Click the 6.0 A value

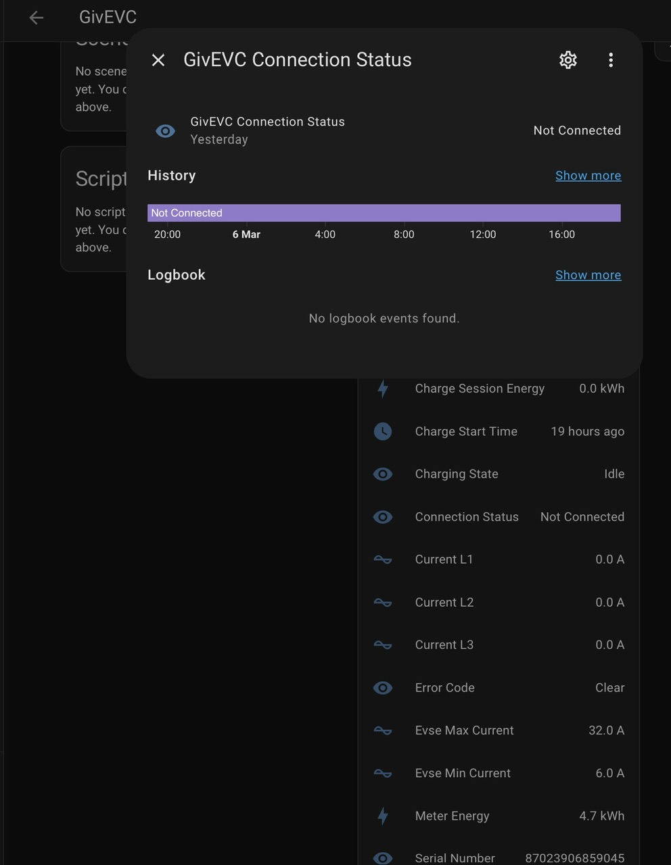point(610,773)
